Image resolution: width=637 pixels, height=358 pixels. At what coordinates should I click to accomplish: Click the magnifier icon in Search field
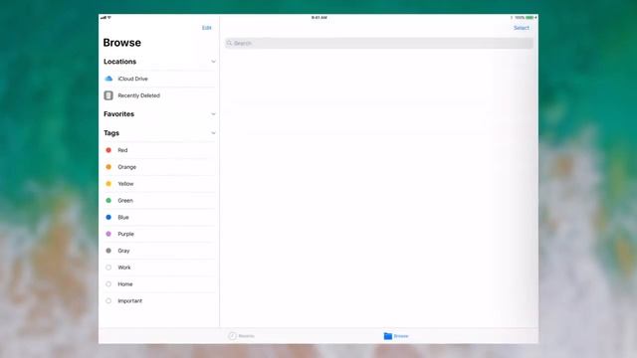[x=230, y=43]
